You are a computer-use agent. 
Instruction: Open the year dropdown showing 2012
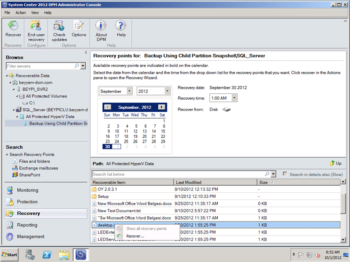tap(168, 91)
